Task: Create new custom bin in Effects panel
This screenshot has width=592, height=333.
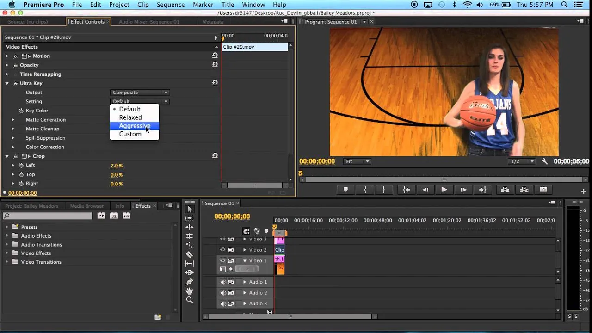Action: 158,317
